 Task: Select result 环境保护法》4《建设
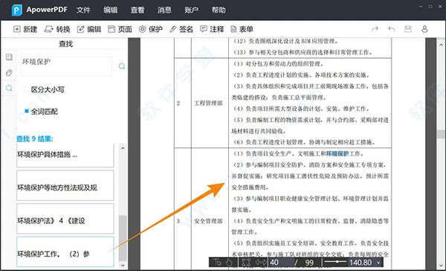(65, 218)
